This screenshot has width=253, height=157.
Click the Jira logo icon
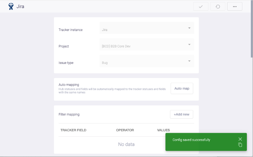point(11,6)
